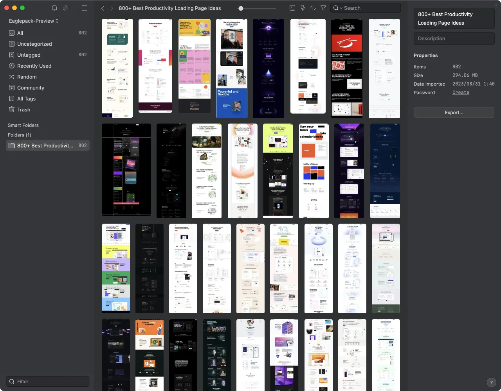Click the help question mark button
This screenshot has width=501, height=391.
tap(491, 382)
